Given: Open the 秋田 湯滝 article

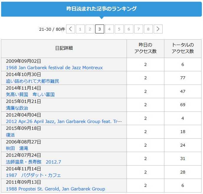Looking at the screenshot, I should tap(17, 148).
